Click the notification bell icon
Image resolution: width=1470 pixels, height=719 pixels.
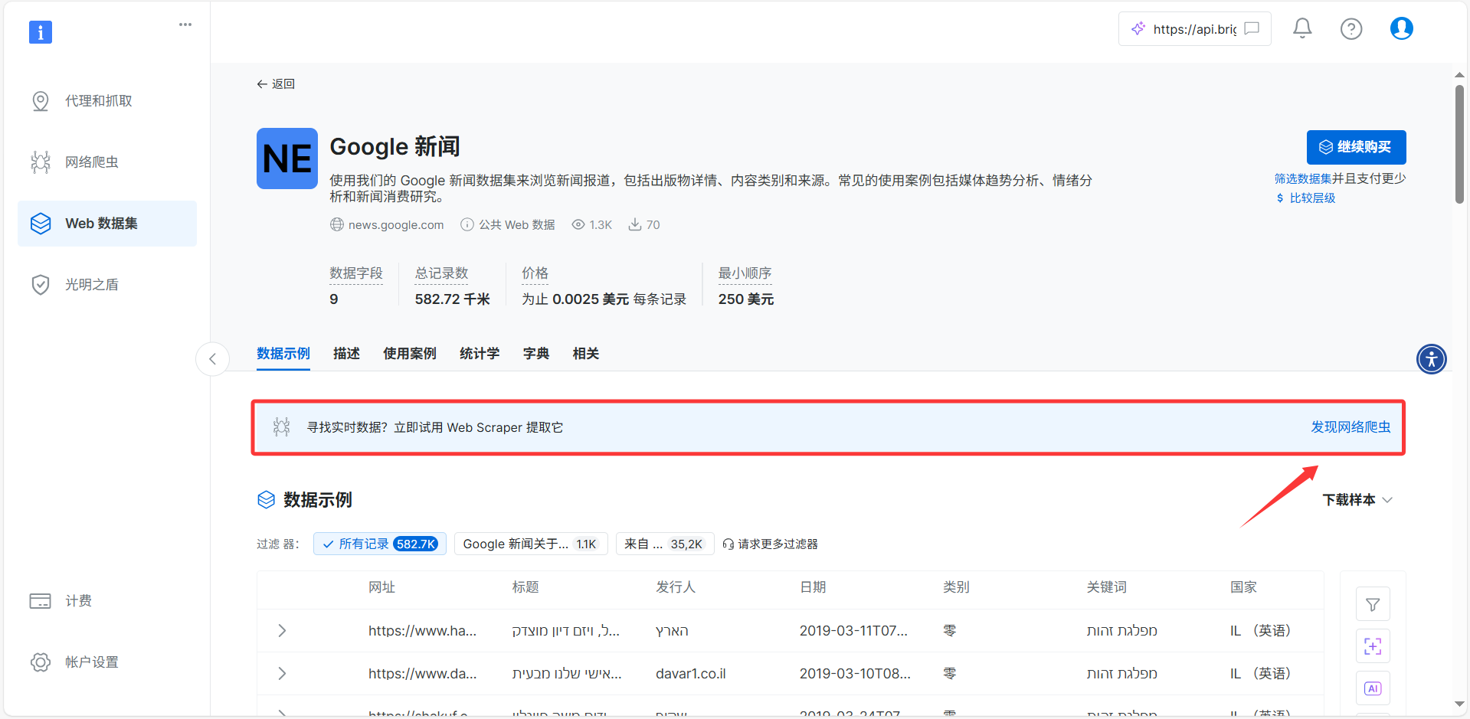tap(1302, 29)
